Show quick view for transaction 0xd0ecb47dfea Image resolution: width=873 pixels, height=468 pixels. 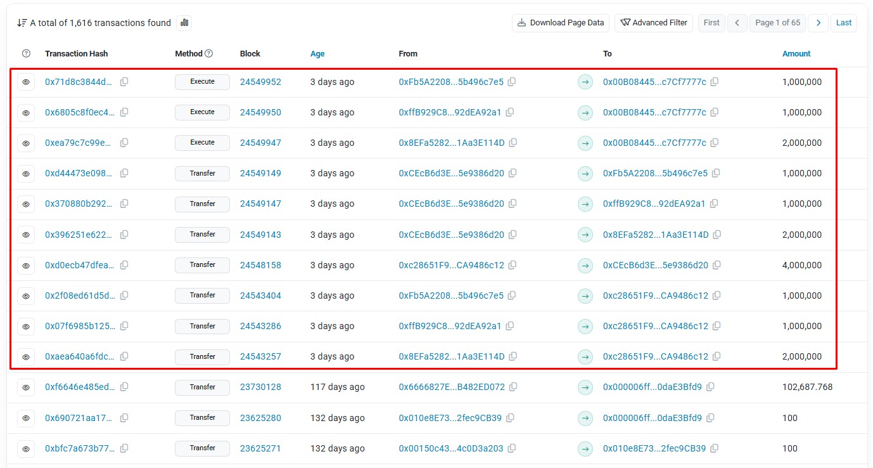pos(26,266)
